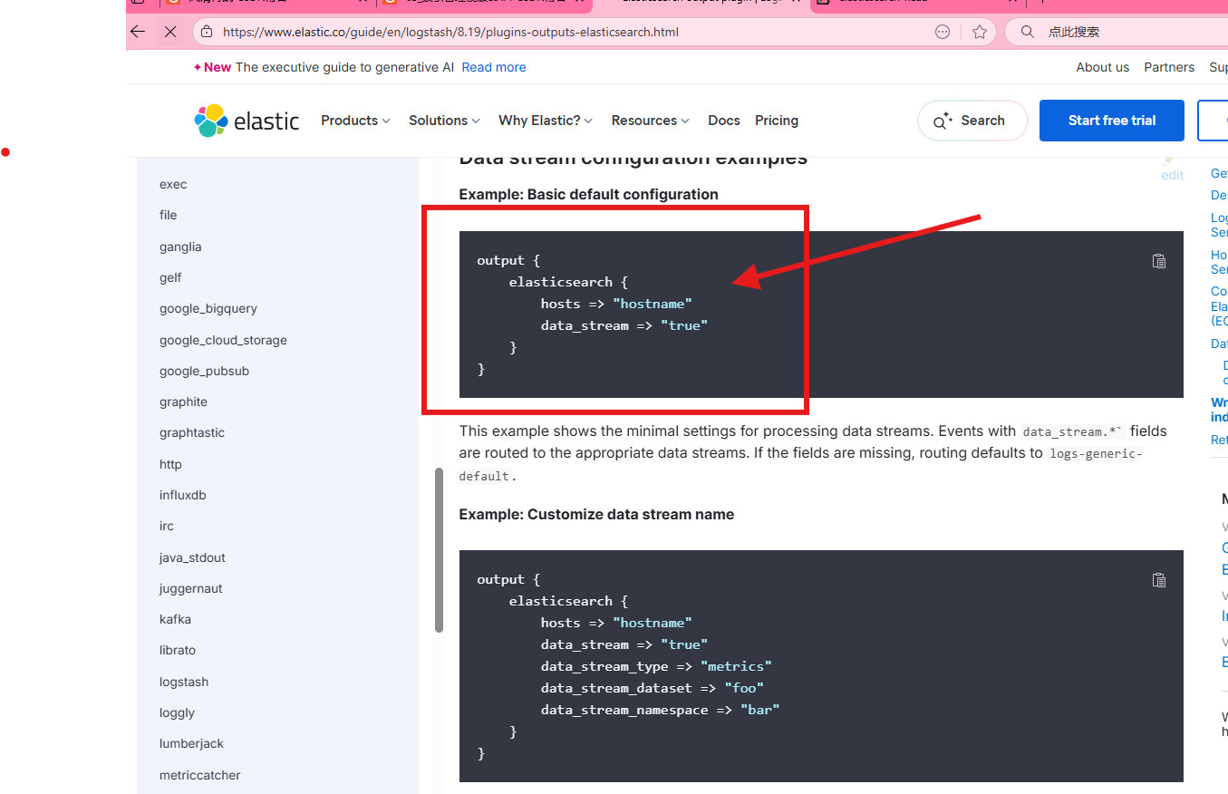Open the influxdb output plugin
1228x794 pixels.
pos(183,495)
